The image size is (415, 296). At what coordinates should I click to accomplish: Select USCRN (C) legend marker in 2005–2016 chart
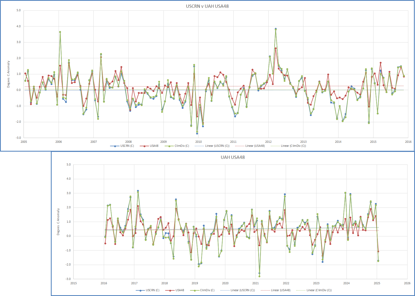click(x=115, y=146)
